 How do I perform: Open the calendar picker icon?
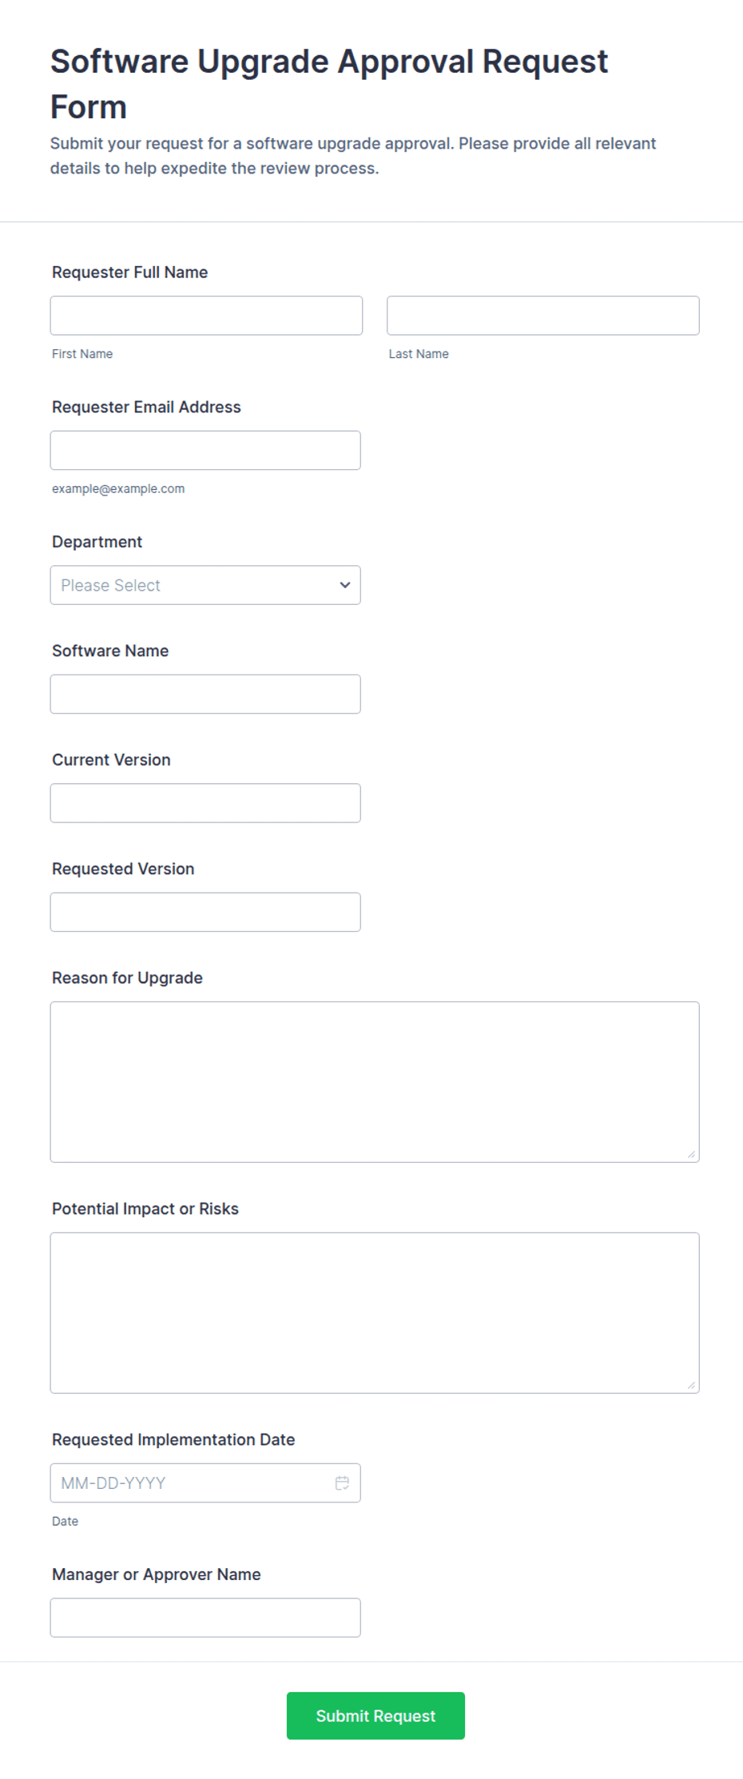coord(342,1482)
